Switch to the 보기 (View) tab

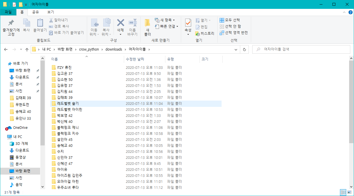coord(51,12)
